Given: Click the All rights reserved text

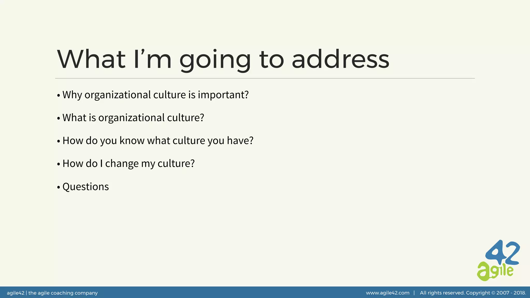Looking at the screenshot, I should [x=442, y=293].
